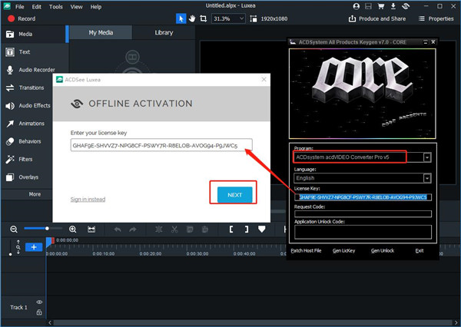The width and height of the screenshot is (461, 327).
Task: Open the 31.3% zoom level dropdown
Action: click(228, 18)
